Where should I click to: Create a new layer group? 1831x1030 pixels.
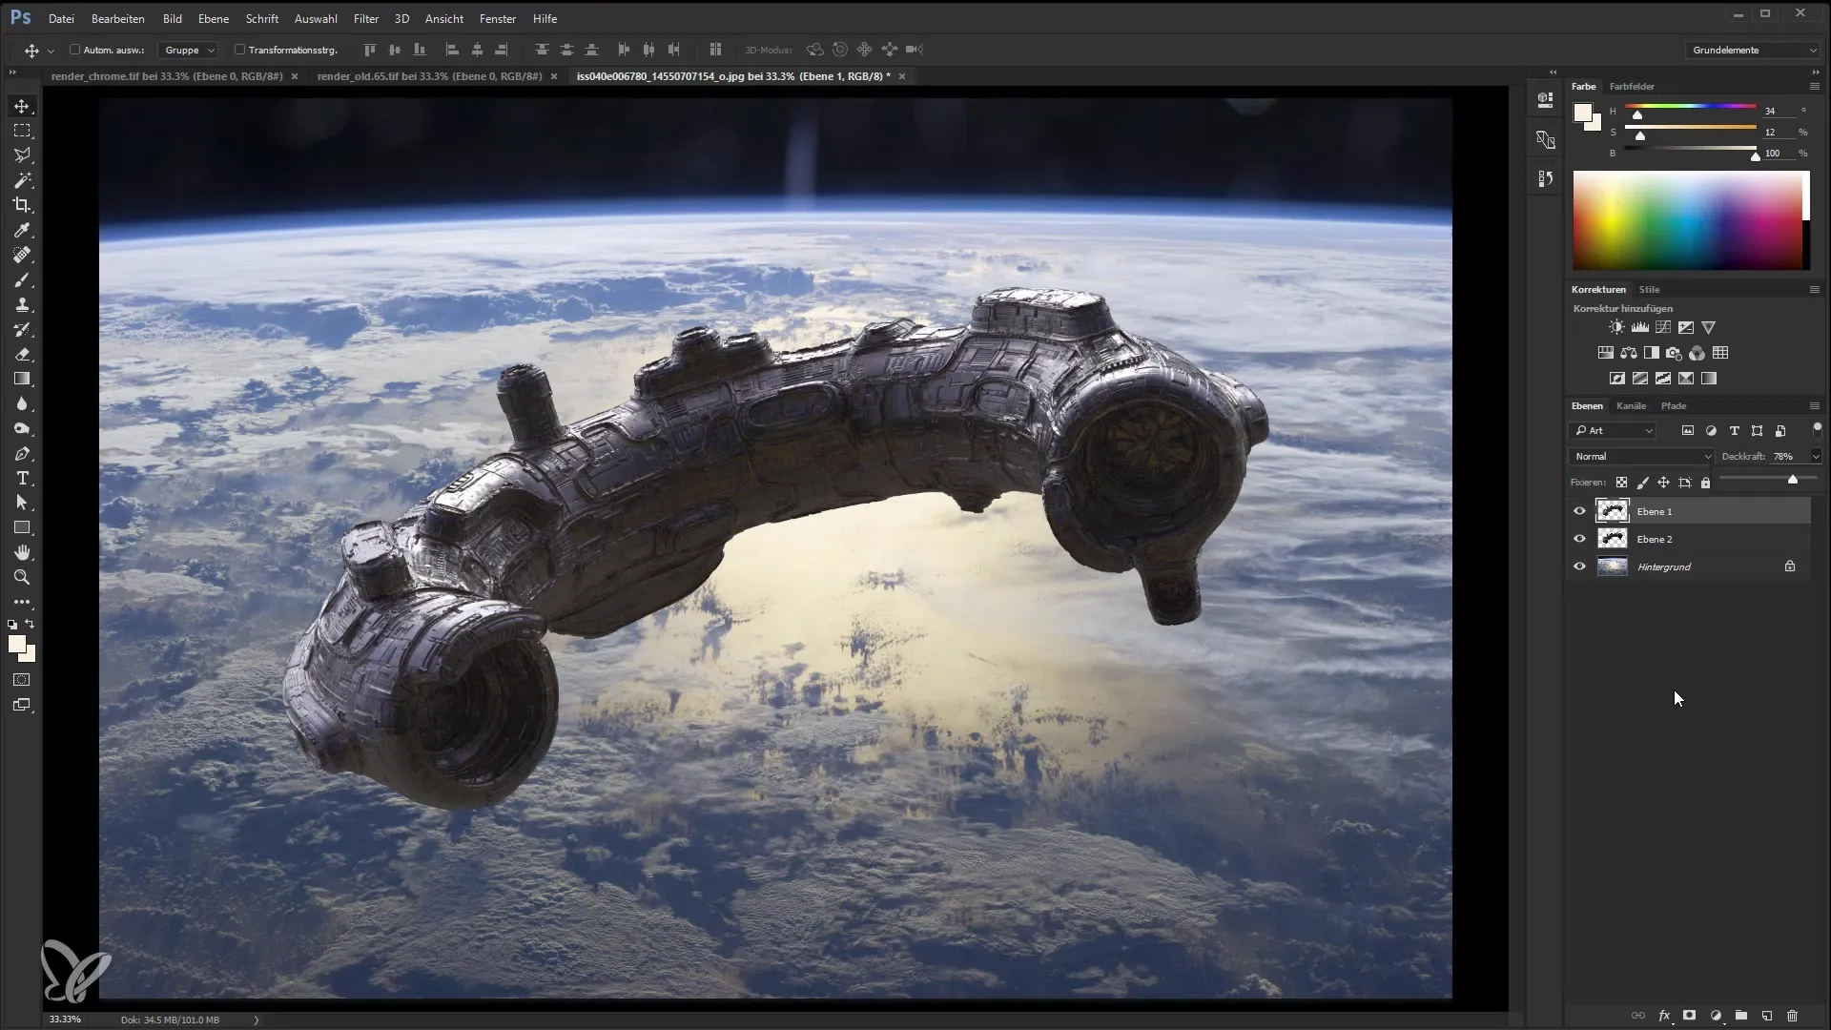tap(1740, 1016)
